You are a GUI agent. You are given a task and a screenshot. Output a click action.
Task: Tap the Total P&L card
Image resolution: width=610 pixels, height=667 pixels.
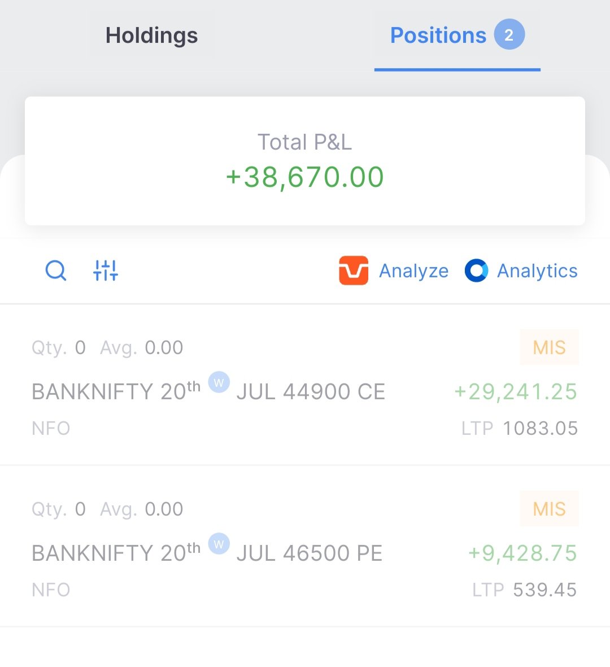(x=305, y=161)
